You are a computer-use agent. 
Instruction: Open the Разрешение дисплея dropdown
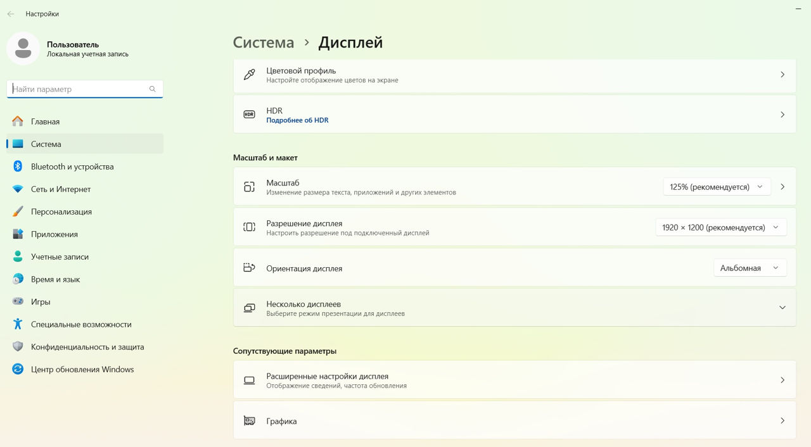[x=720, y=227]
